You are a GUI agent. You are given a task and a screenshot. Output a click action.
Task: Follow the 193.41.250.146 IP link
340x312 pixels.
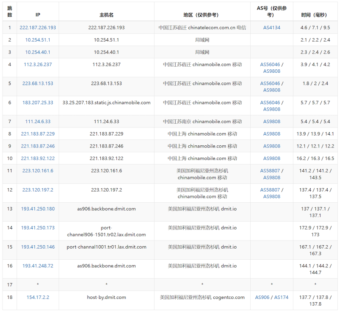[38, 247]
